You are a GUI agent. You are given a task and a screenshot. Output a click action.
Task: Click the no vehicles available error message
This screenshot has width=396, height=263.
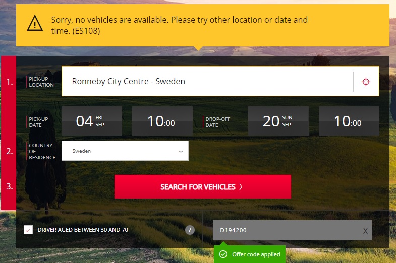point(179,25)
